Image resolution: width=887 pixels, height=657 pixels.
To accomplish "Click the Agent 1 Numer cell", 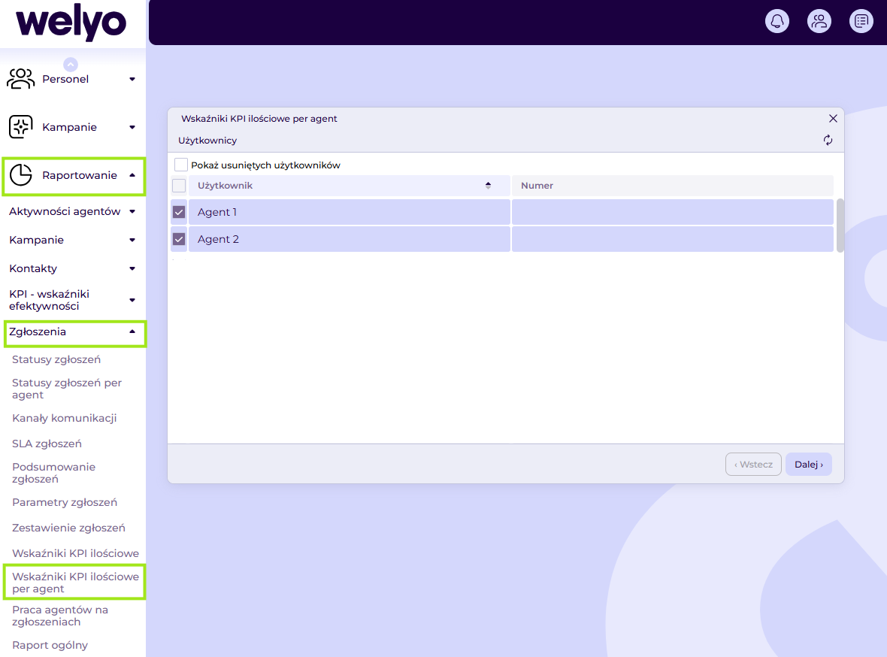I will click(x=673, y=212).
